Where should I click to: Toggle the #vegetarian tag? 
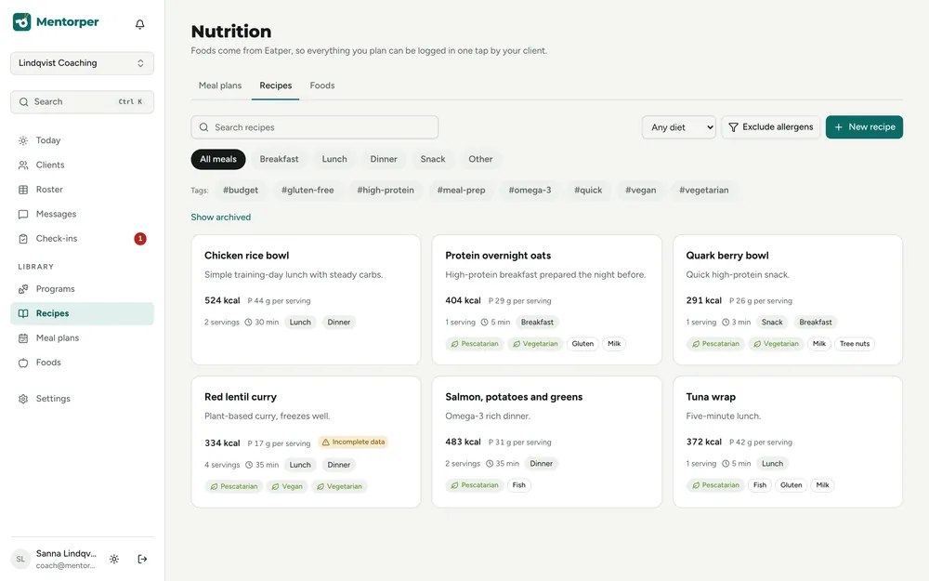click(704, 191)
